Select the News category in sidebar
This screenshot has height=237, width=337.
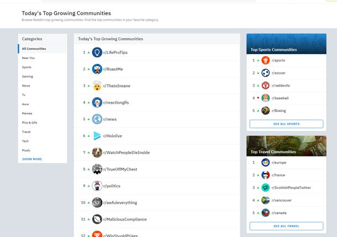click(43, 85)
